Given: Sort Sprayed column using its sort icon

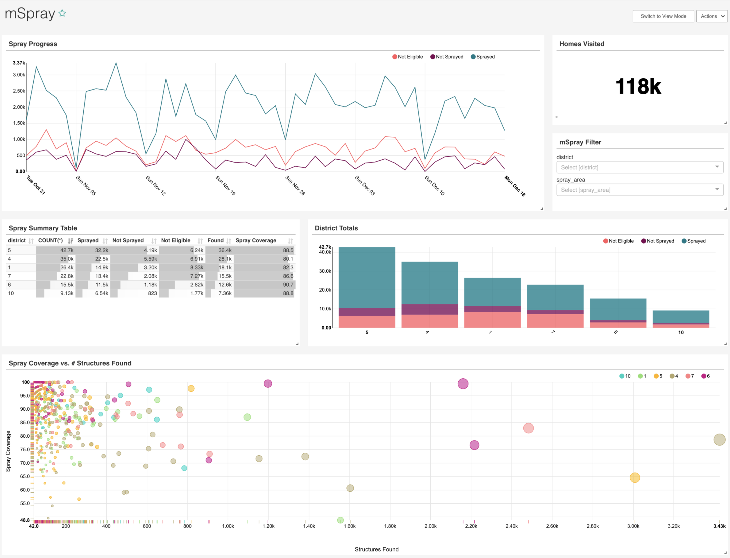Looking at the screenshot, I should (105, 241).
